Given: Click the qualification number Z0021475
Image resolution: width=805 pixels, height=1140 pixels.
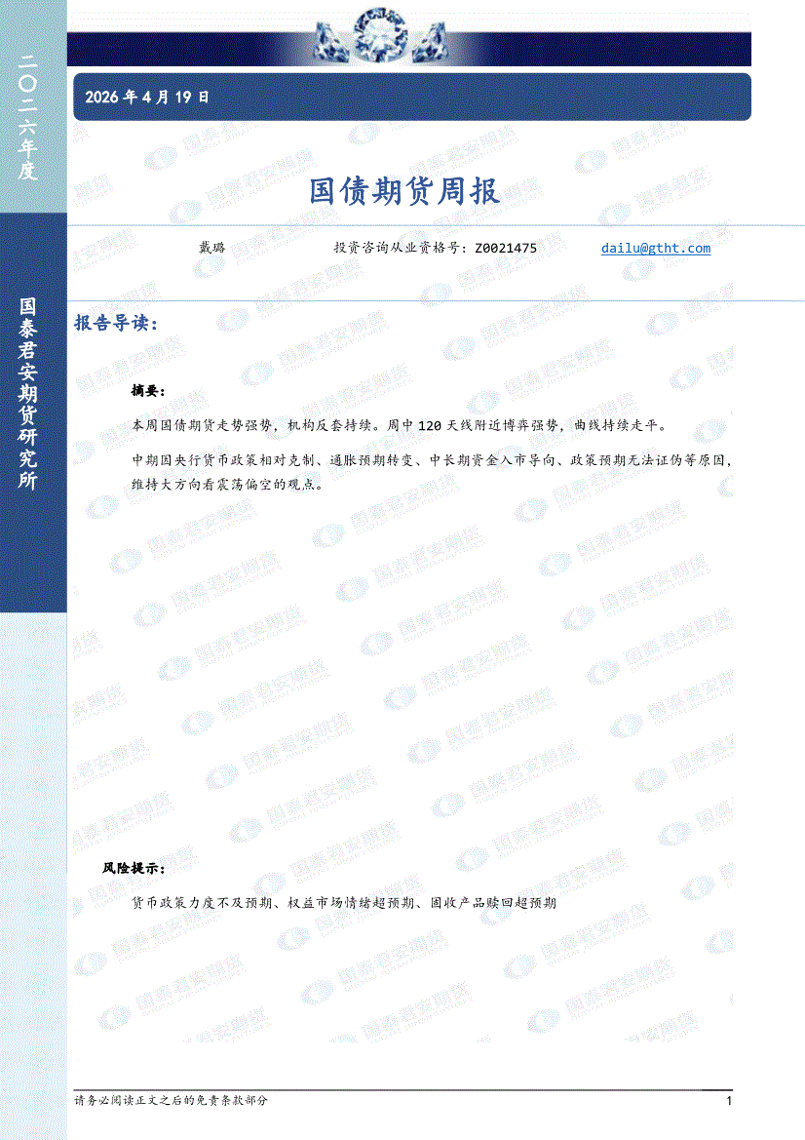Looking at the screenshot, I should 506,249.
